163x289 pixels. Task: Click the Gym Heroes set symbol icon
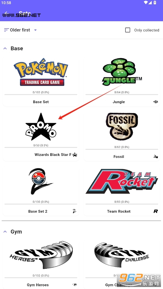pos(75,285)
